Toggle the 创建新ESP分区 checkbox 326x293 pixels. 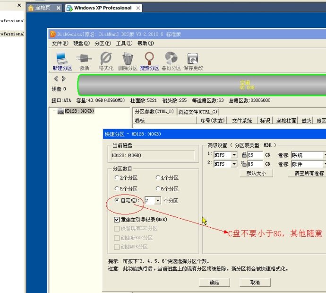pos(117,238)
